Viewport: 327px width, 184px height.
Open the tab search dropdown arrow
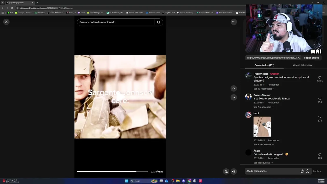click(3, 3)
